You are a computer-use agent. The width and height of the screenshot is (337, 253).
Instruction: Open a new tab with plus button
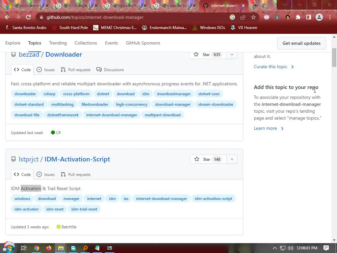pos(255,6)
